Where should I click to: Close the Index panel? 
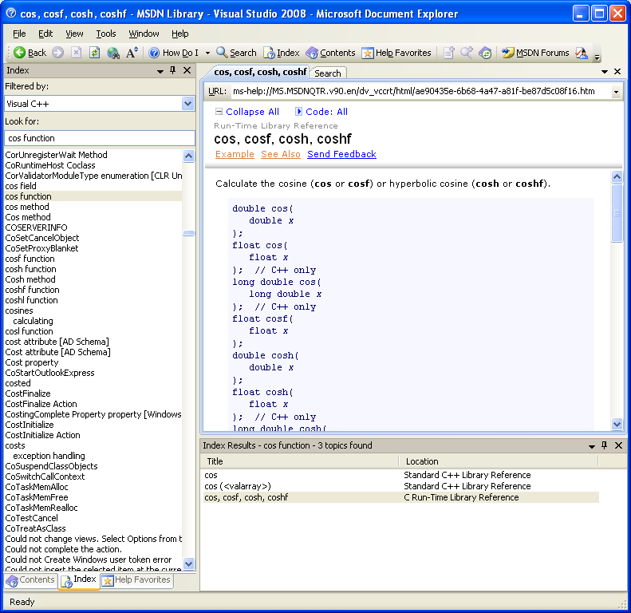[x=187, y=70]
